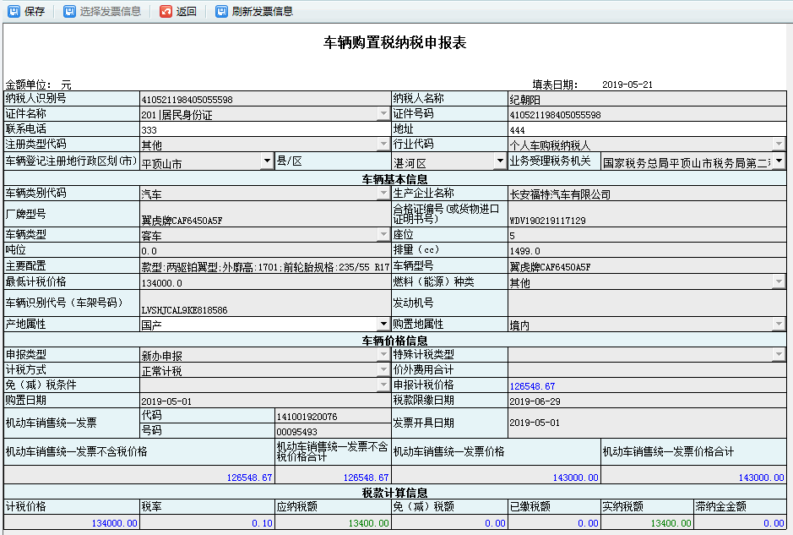Open the 证件名称 ID type dropdown
This screenshot has width=793, height=535.
tap(383, 115)
